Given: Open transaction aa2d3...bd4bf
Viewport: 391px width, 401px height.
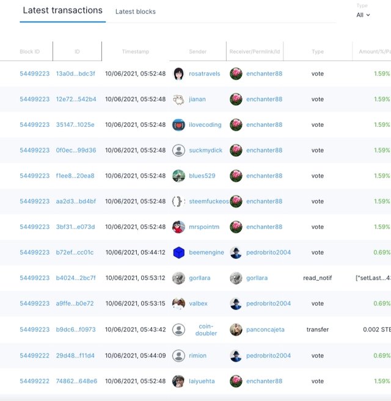Looking at the screenshot, I should pos(76,201).
